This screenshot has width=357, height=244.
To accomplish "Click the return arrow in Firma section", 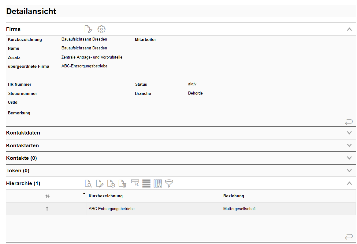I will pos(349,122).
